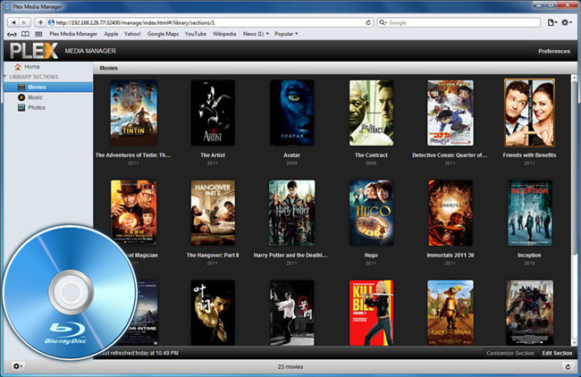
Task: Click the browser forward arrow button
Action: click(x=25, y=22)
